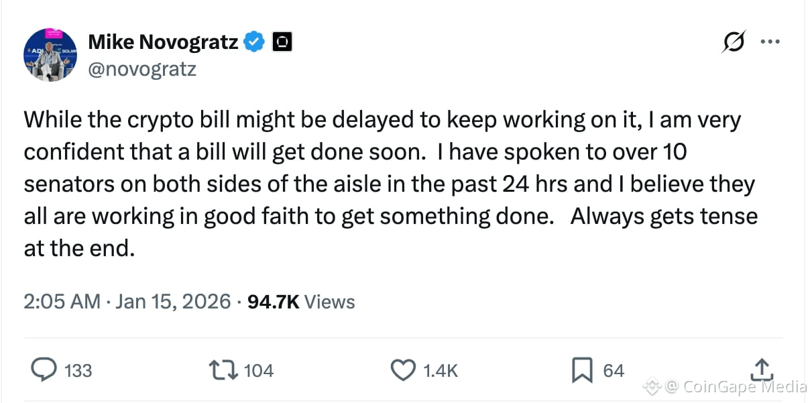The width and height of the screenshot is (812, 403).
Task: Toggle repost on Novogratz's tweet
Action: [223, 369]
